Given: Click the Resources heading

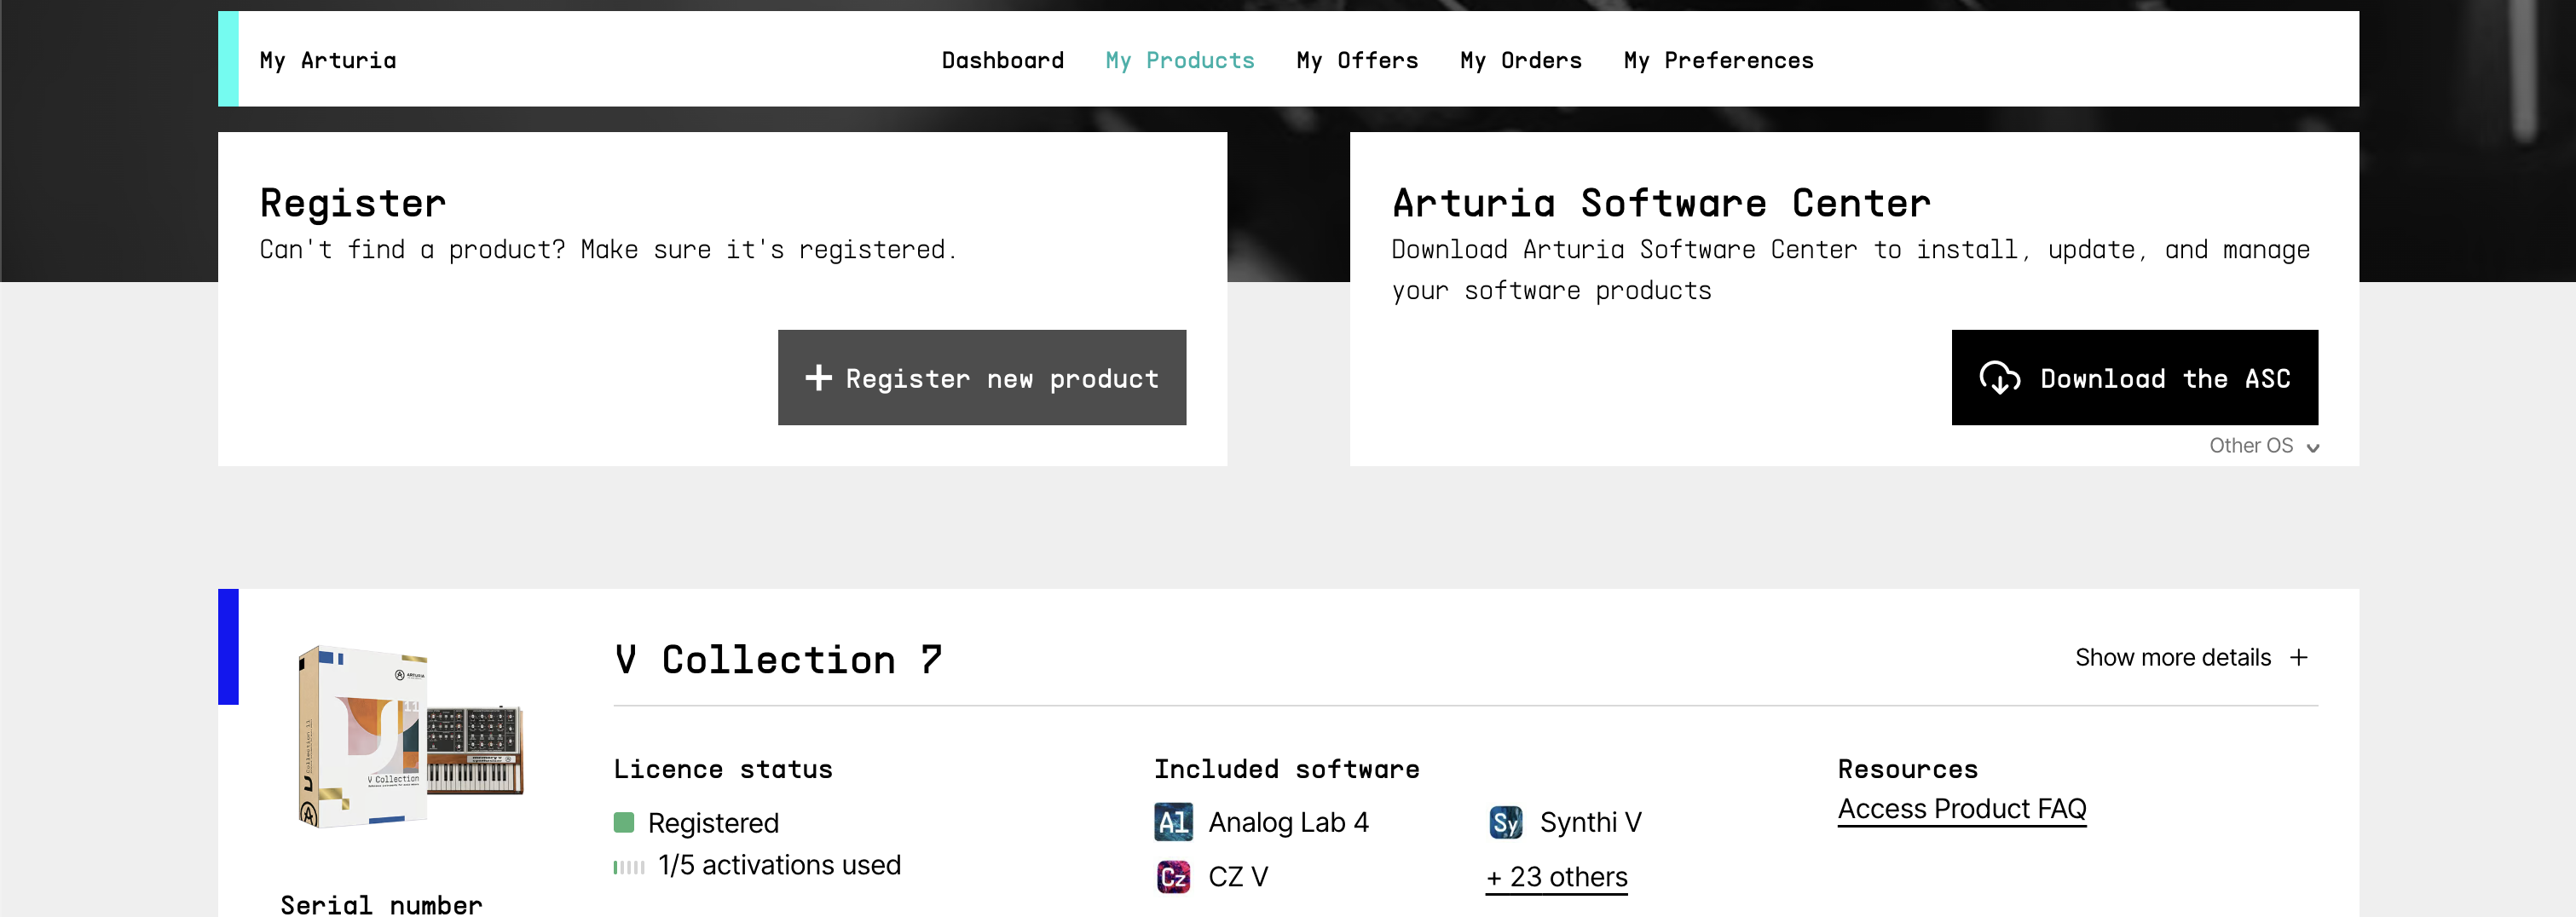Looking at the screenshot, I should click(1907, 769).
